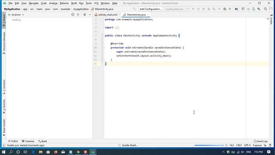Screen dimensions: 275x155
Task: Click the Run app play icon
Action: coord(193,9)
